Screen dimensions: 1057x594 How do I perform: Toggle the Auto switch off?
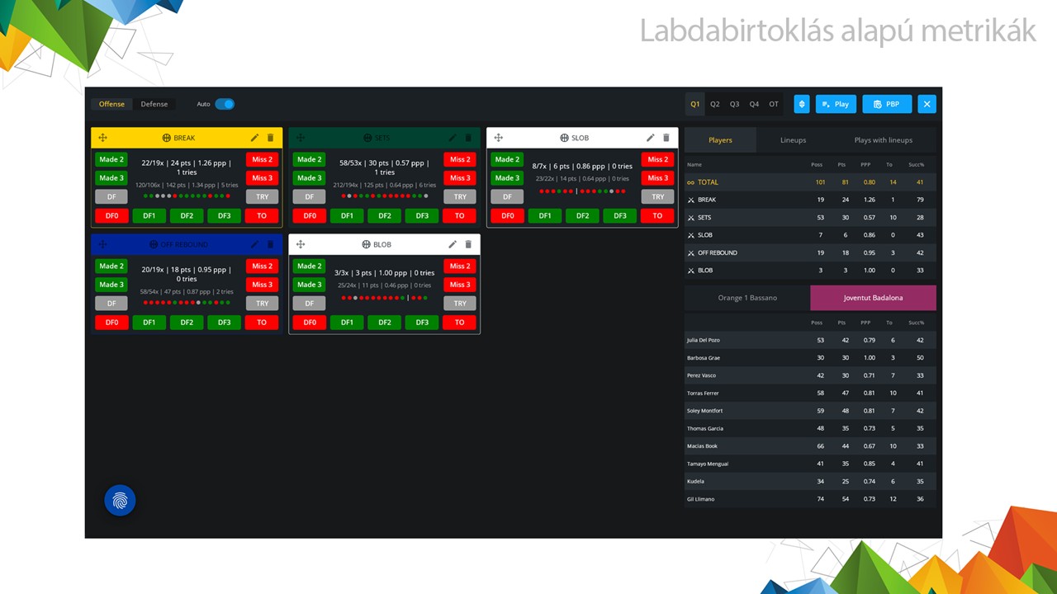[x=225, y=104]
